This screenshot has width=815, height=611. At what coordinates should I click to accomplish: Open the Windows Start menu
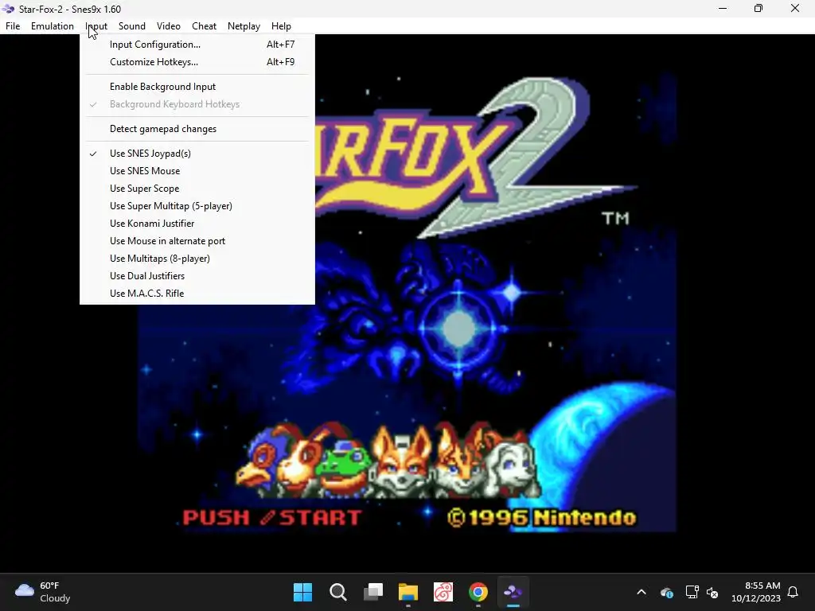coord(302,592)
